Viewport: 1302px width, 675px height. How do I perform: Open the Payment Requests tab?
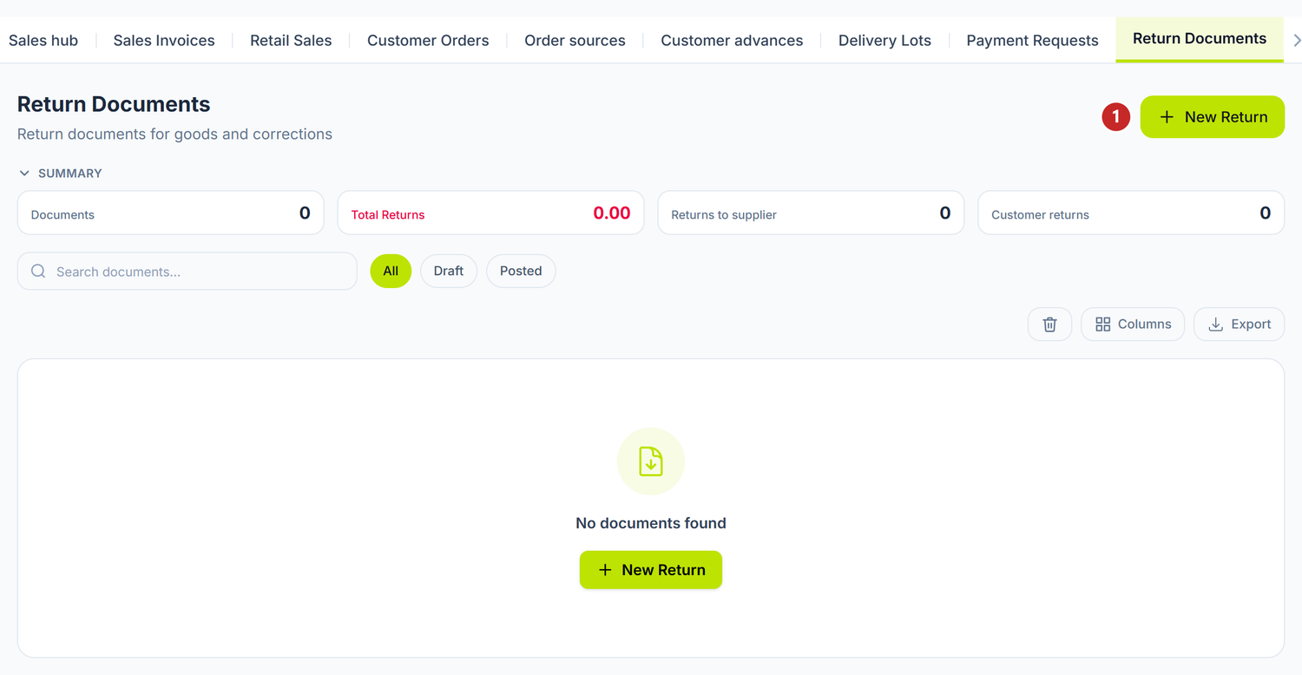tap(1032, 41)
